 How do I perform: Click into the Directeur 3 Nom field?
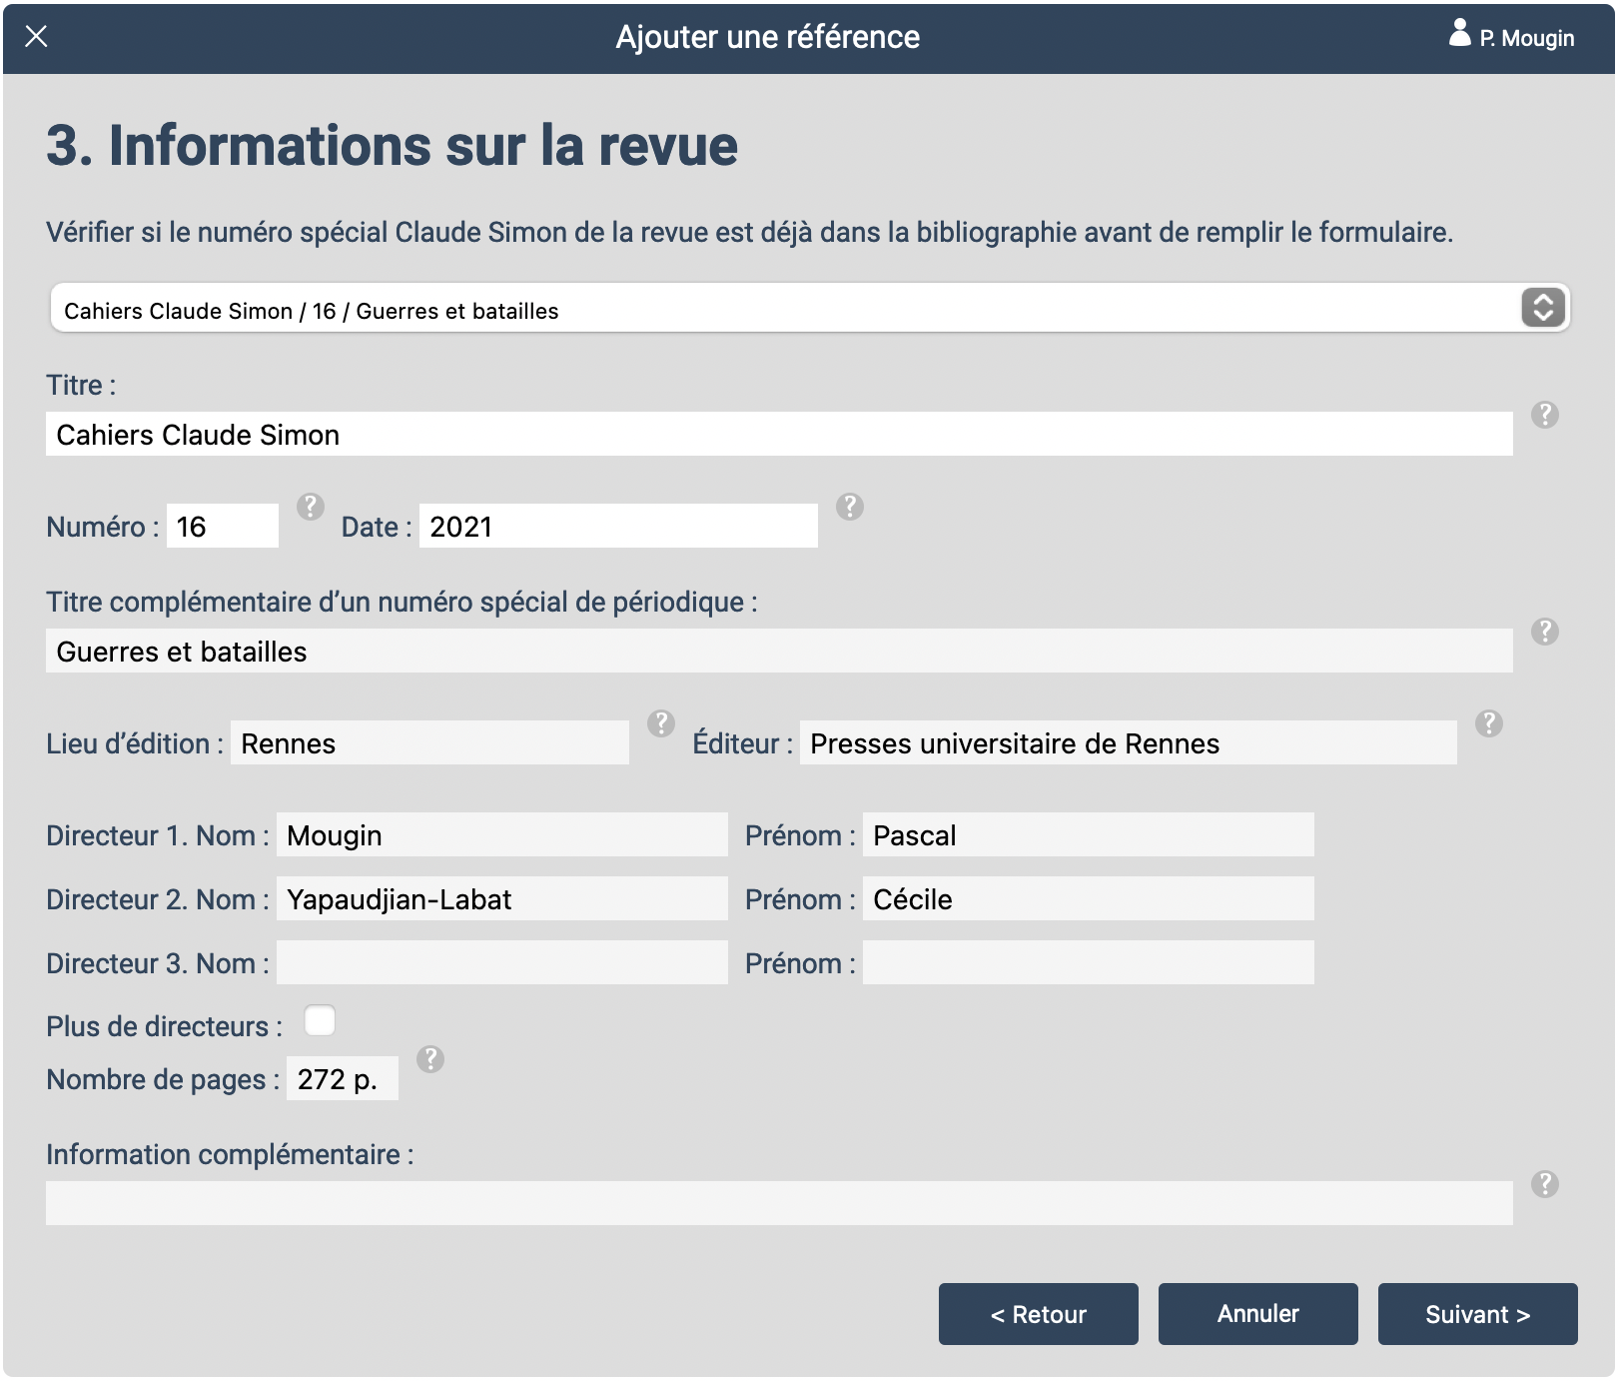pos(501,963)
